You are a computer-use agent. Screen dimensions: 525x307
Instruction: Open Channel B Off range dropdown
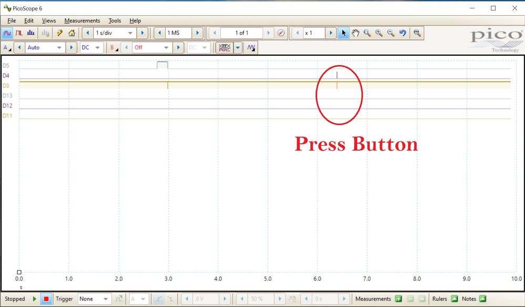(x=166, y=47)
